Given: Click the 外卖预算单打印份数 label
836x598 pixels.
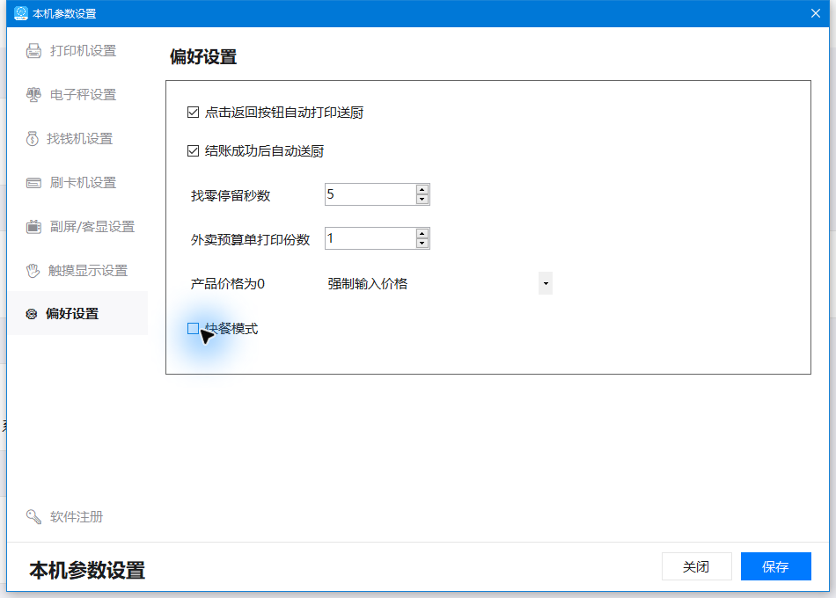Looking at the screenshot, I should point(251,240).
